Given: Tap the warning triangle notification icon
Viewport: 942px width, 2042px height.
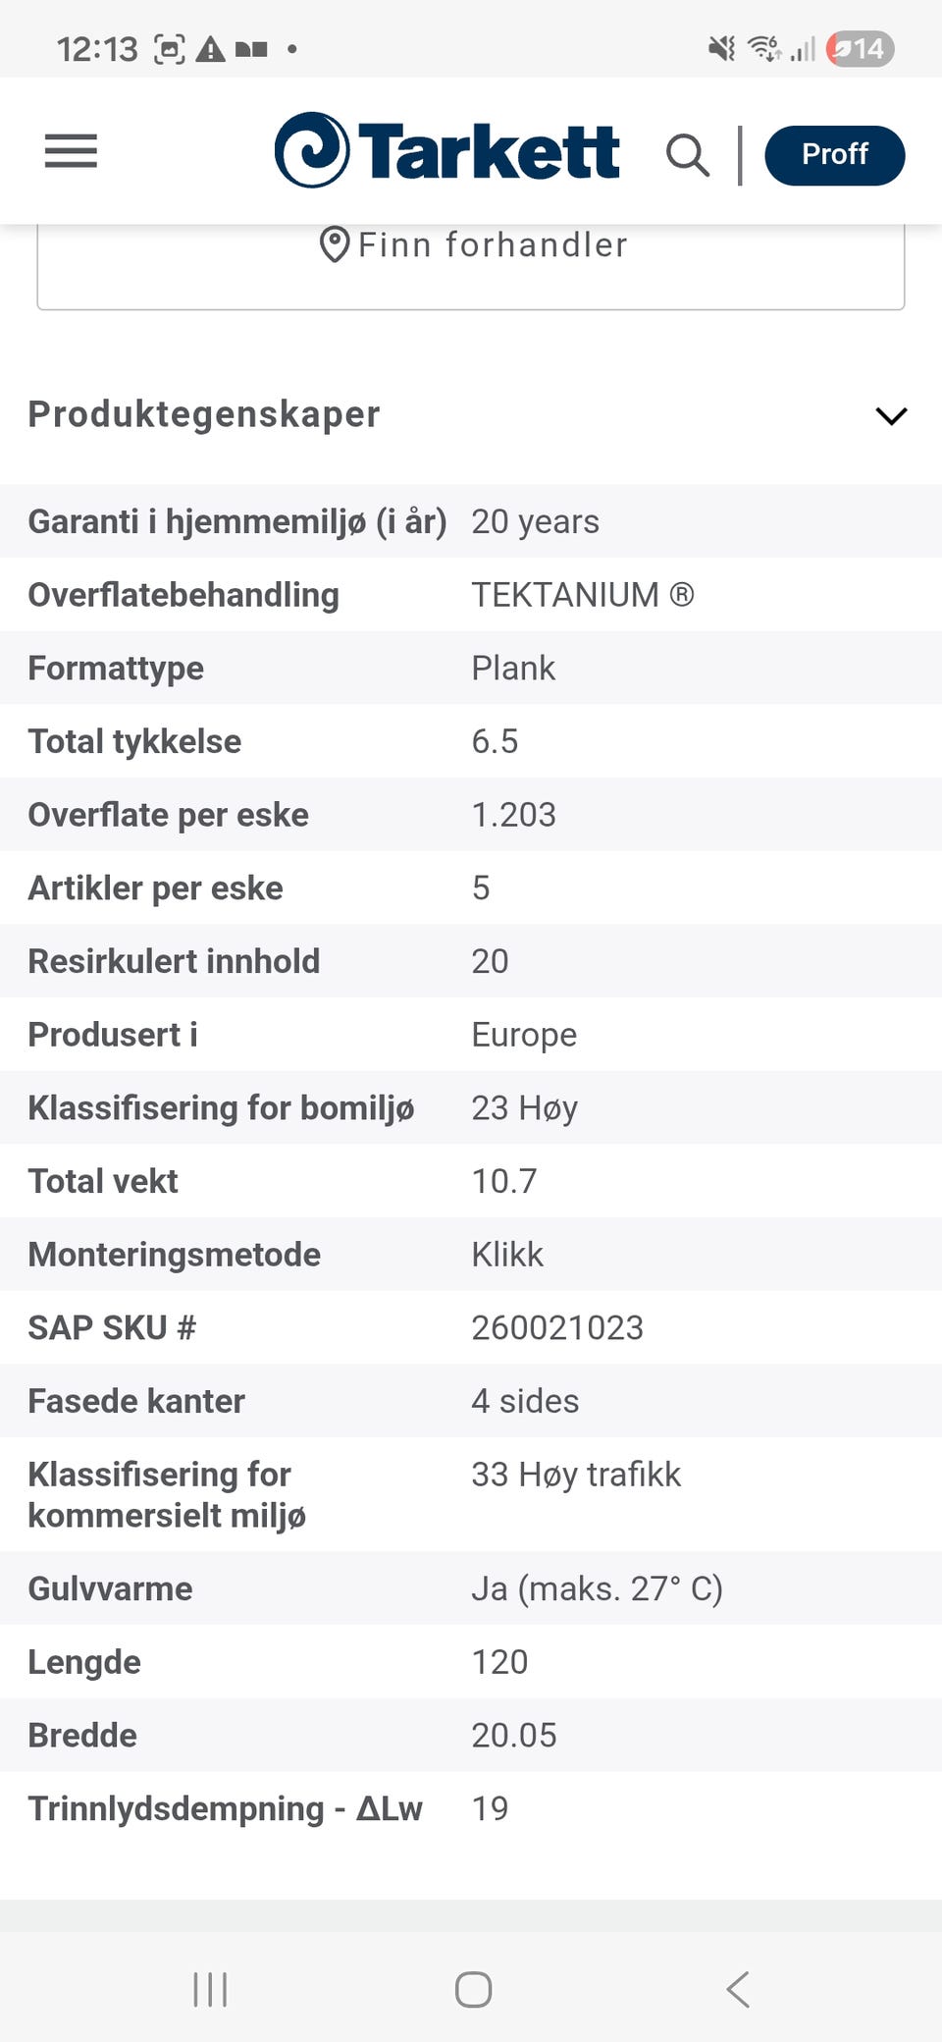Looking at the screenshot, I should click(210, 49).
